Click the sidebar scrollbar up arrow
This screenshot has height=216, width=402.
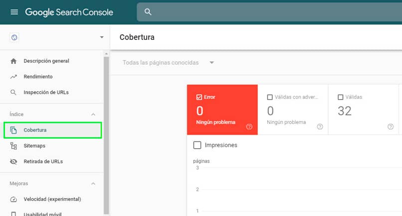tap(106, 54)
